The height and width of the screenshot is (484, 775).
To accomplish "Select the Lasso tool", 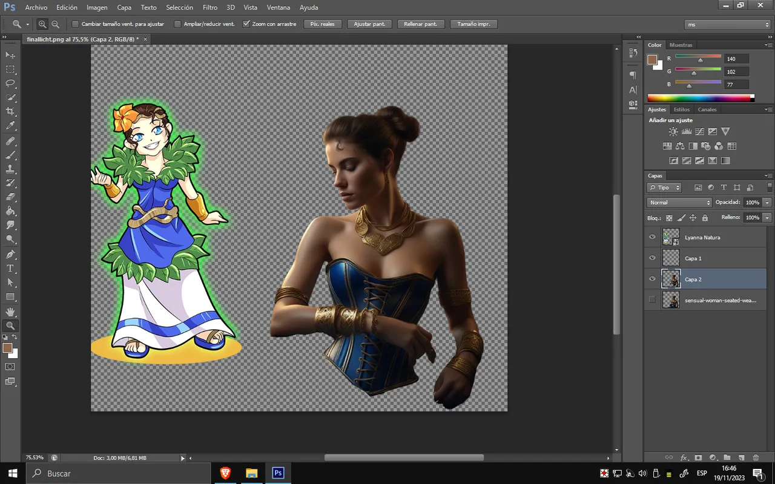I will tap(10, 83).
